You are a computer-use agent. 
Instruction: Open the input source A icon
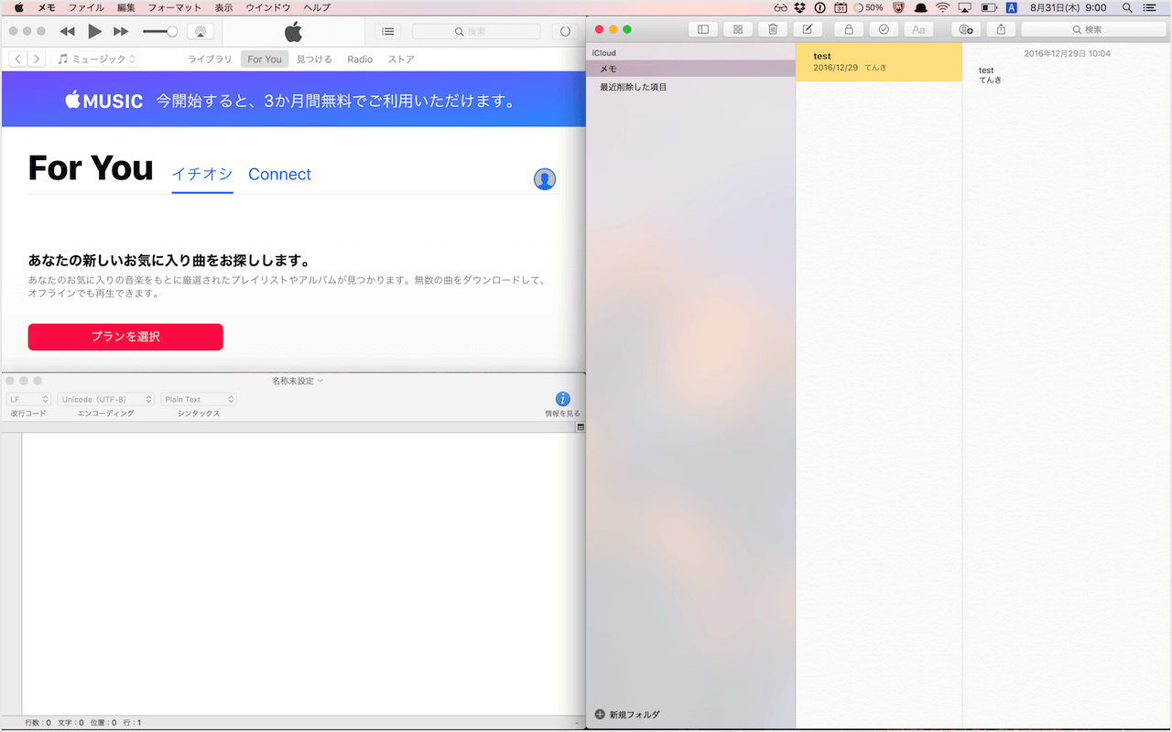click(1012, 7)
